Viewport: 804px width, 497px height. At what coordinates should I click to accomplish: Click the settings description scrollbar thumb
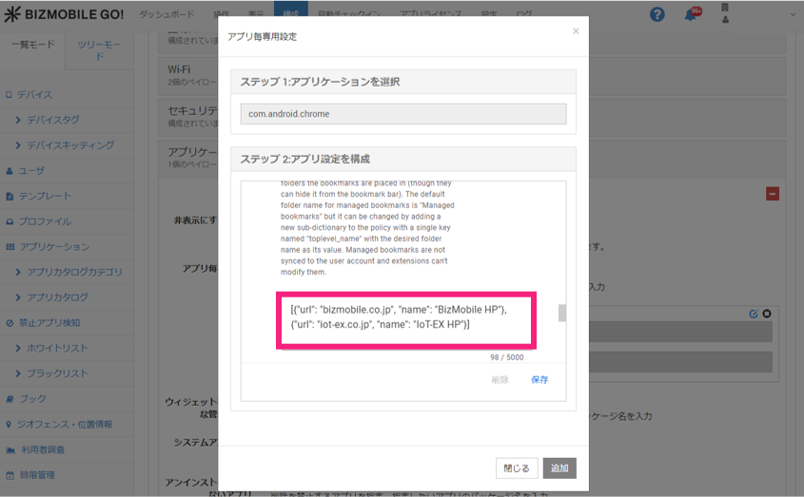click(x=561, y=313)
